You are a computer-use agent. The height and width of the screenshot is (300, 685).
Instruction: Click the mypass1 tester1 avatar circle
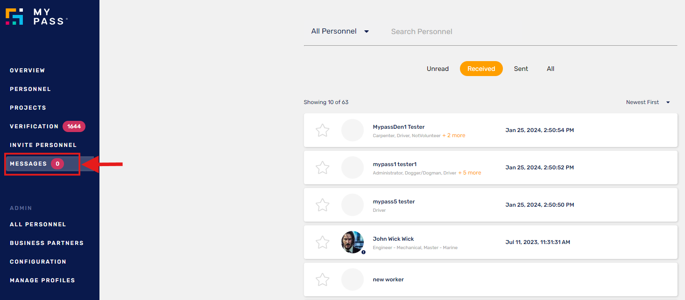[353, 167]
